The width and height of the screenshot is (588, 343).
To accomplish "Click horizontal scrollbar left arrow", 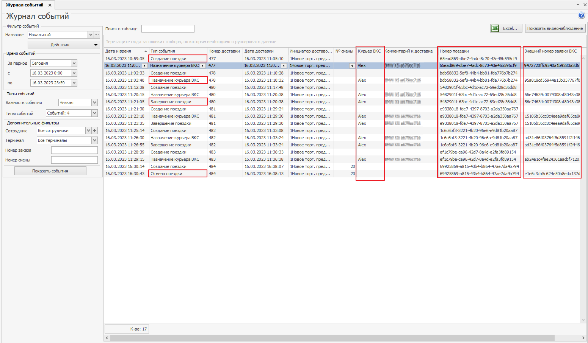I will click(107, 338).
